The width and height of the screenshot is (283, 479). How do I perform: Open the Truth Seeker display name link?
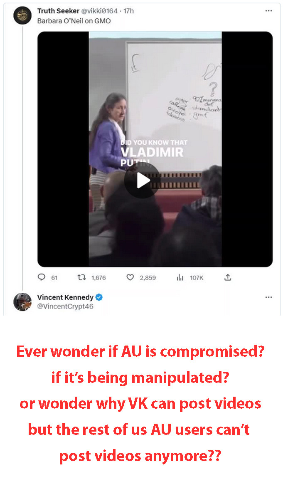58,11
